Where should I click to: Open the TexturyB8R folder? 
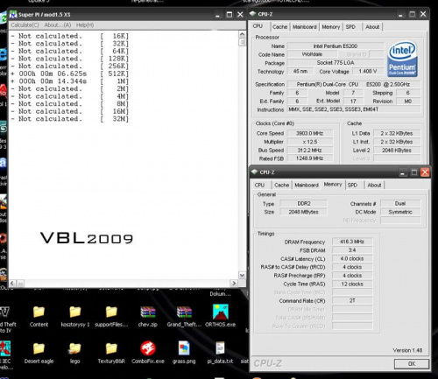111,348
